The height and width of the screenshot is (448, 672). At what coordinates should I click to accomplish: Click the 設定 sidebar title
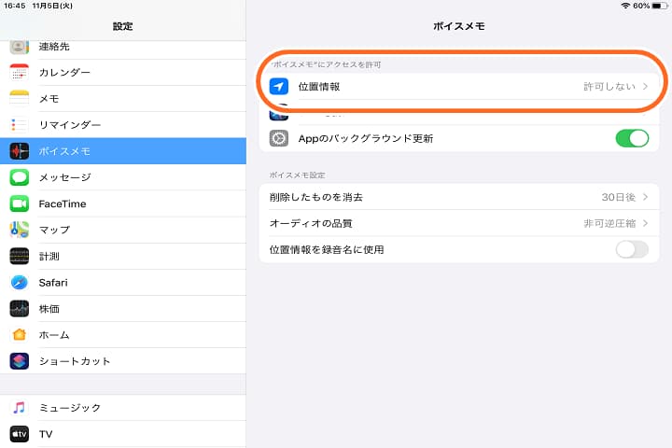pos(123,26)
